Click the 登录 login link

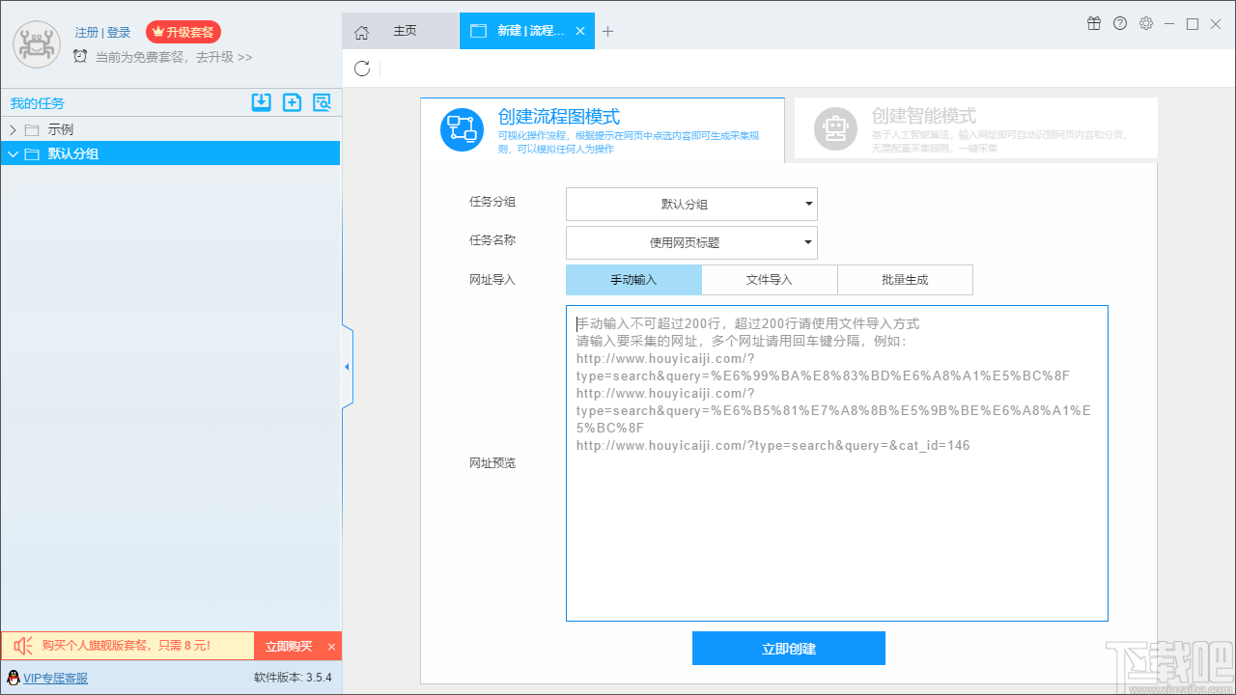(x=119, y=33)
